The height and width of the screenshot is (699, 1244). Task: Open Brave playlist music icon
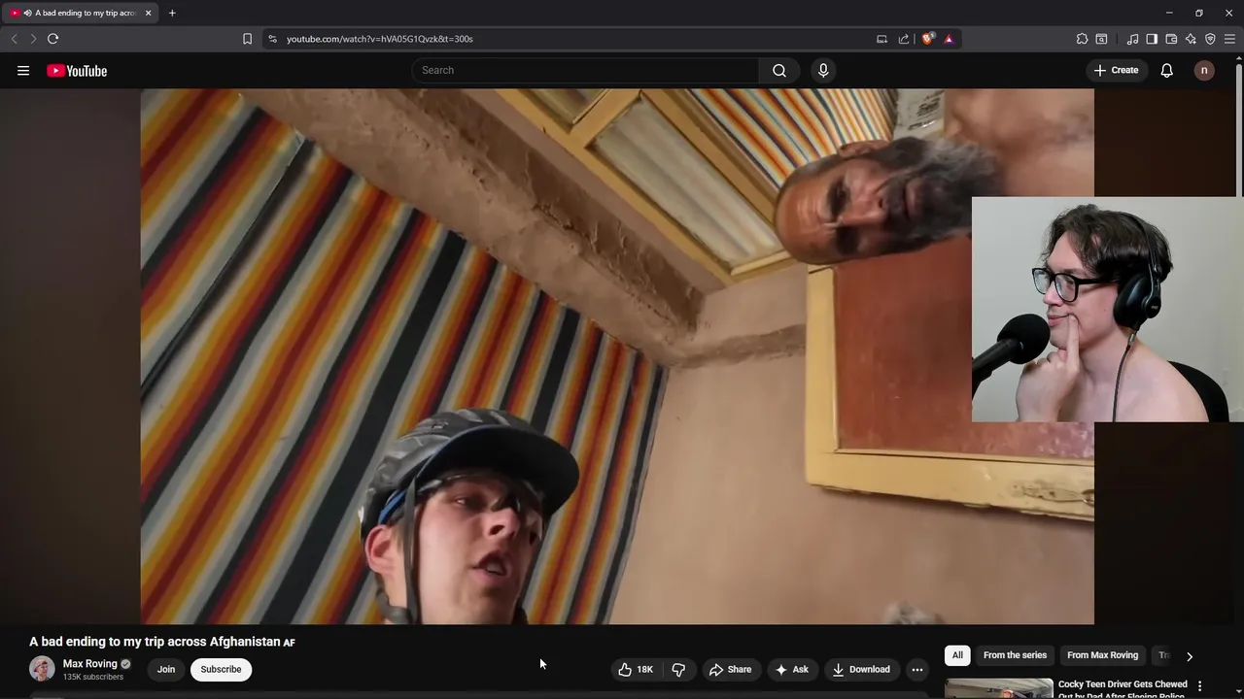coord(1132,39)
